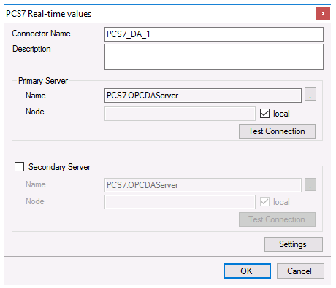Click the Primary Server group title
336x288 pixels.
(x=43, y=81)
